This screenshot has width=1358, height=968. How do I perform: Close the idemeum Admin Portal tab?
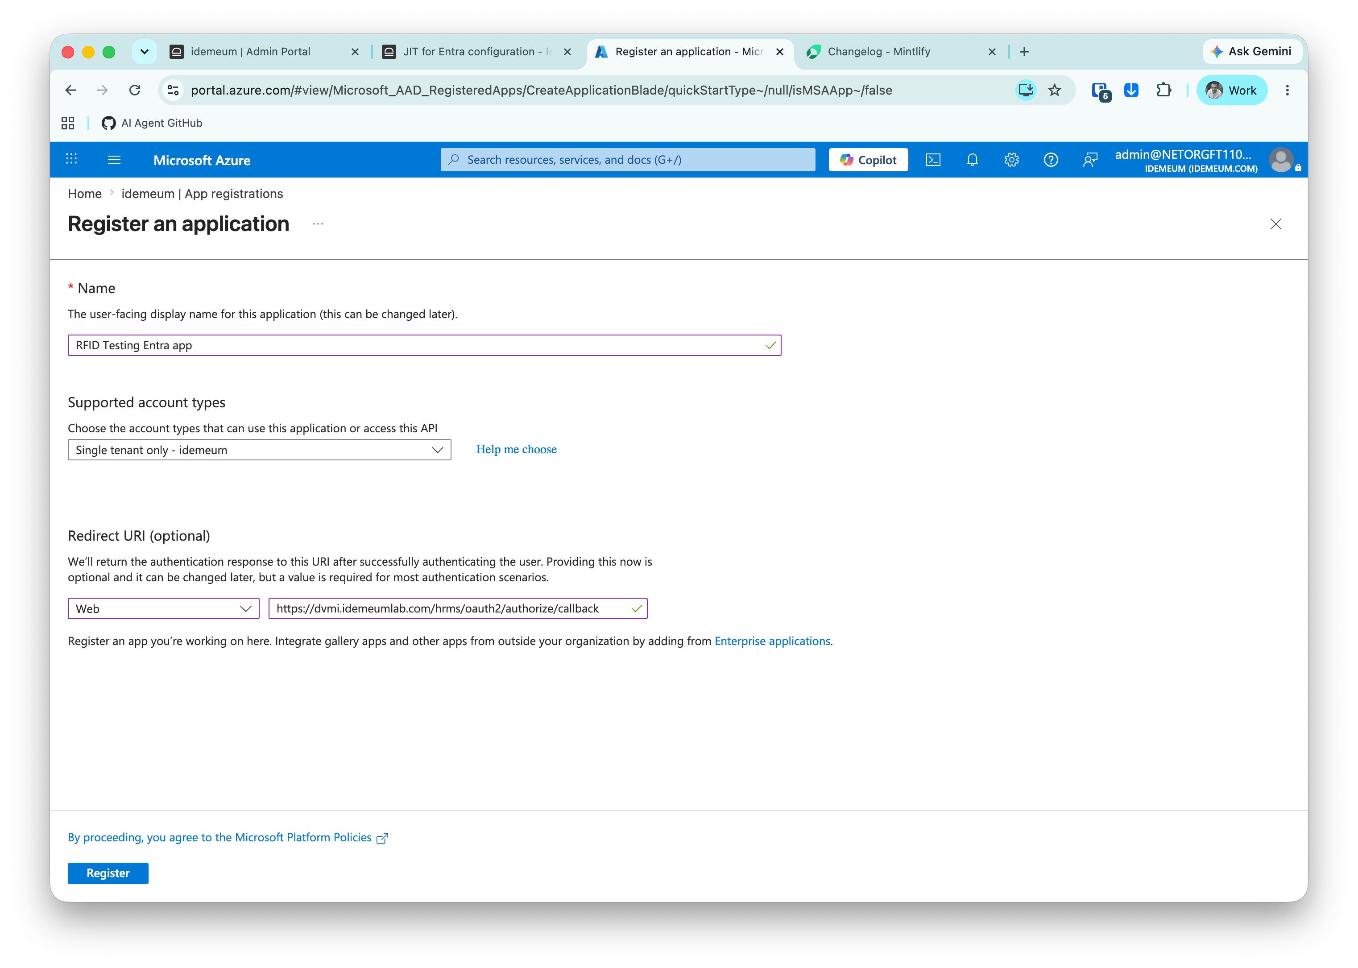355,52
